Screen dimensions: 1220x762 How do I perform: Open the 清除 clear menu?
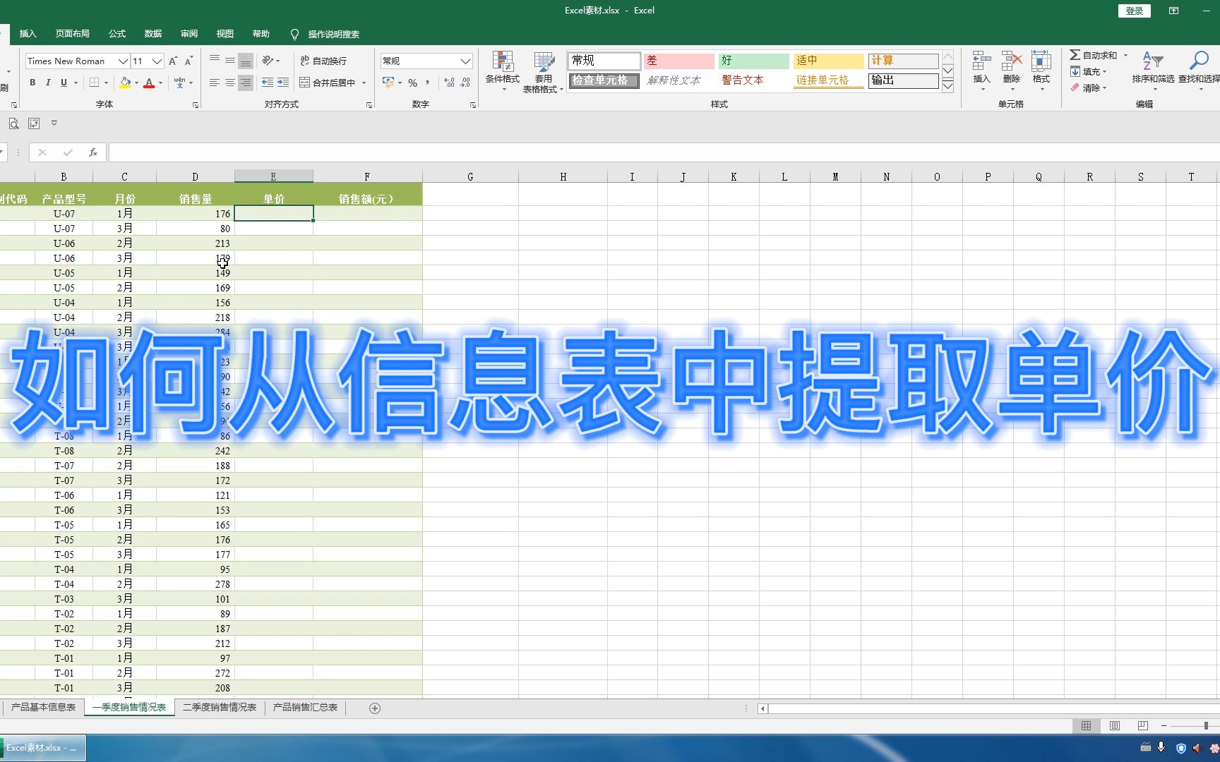tap(1088, 87)
